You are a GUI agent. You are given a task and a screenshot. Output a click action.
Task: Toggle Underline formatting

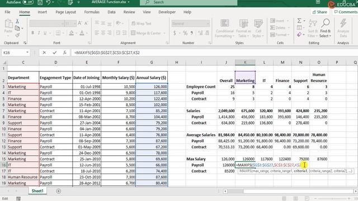(45, 33)
